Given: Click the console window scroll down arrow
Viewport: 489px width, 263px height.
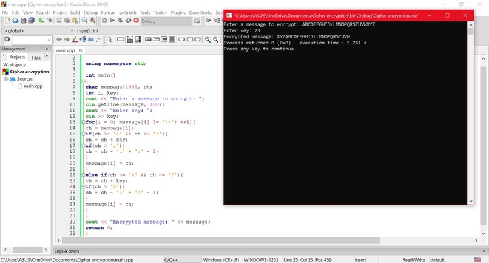Looking at the screenshot, I should (471, 202).
